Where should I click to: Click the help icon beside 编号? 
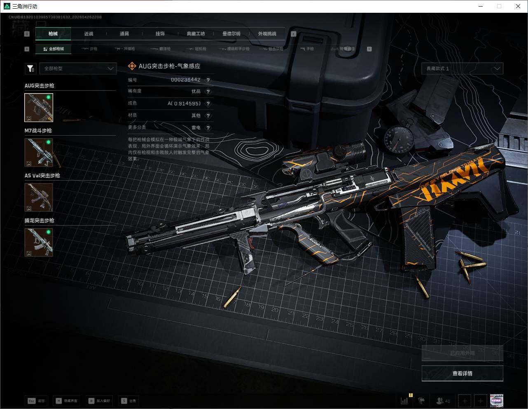point(208,80)
